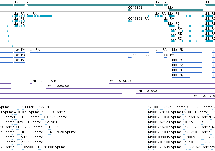The width and height of the screenshot is (215, 151).
Task: Select transcript bbc-RA
Action: click(x=187, y=31)
